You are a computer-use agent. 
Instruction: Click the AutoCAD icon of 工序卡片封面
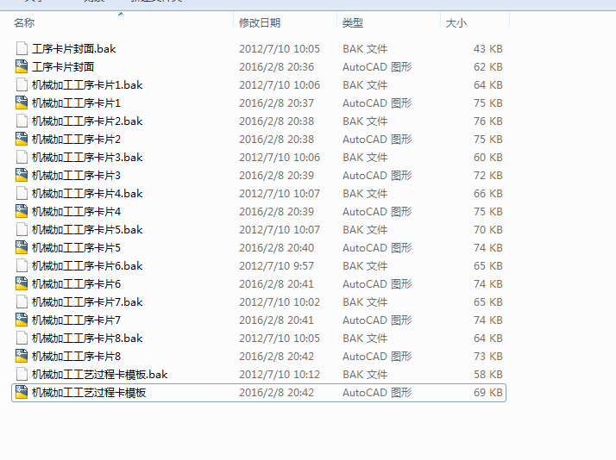click(22, 66)
